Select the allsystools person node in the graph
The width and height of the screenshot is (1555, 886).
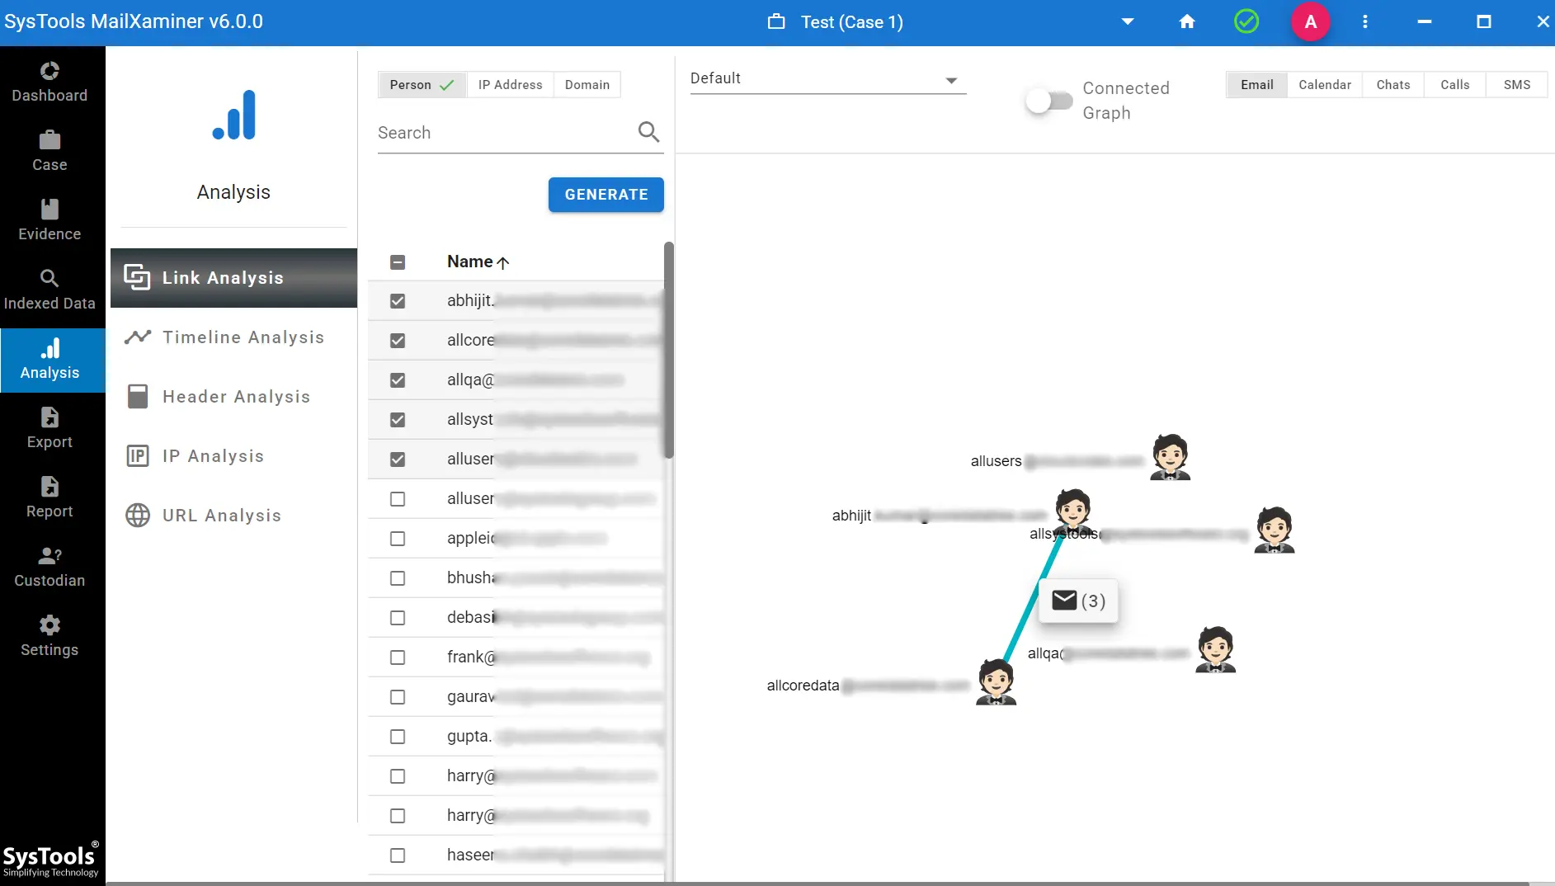point(1274,530)
